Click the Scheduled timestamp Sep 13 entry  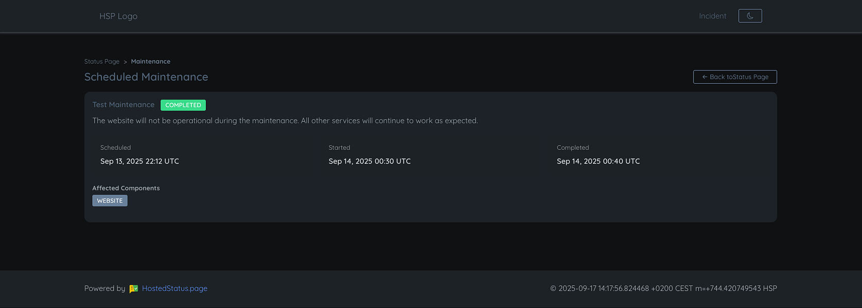pos(139,161)
